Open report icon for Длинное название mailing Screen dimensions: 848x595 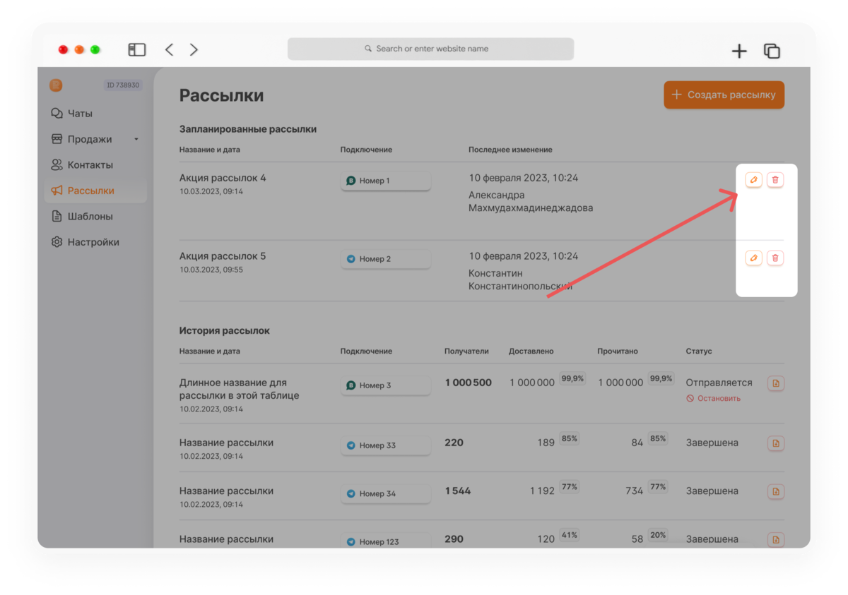[776, 383]
